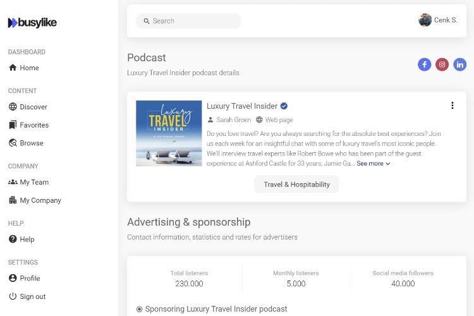Click the Luxury Travel Insider title
This screenshot has height=316, width=474.
click(x=242, y=106)
